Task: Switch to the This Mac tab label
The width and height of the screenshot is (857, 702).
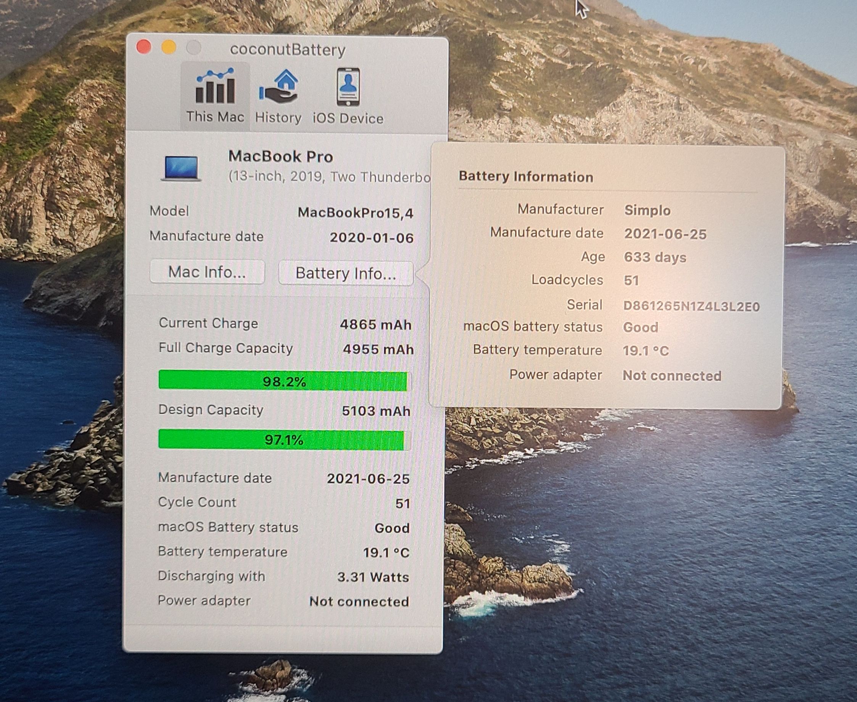Action: 215,117
